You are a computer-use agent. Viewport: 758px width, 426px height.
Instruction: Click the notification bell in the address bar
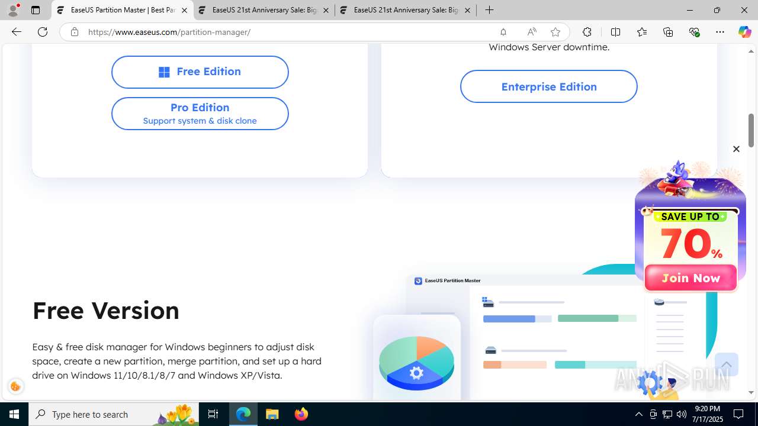(503, 32)
